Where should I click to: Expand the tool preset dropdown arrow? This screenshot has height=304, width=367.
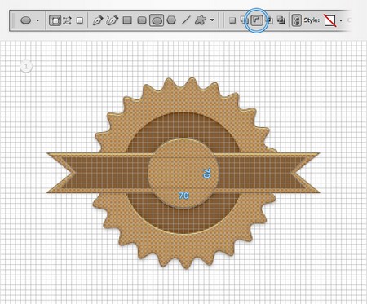coord(38,20)
